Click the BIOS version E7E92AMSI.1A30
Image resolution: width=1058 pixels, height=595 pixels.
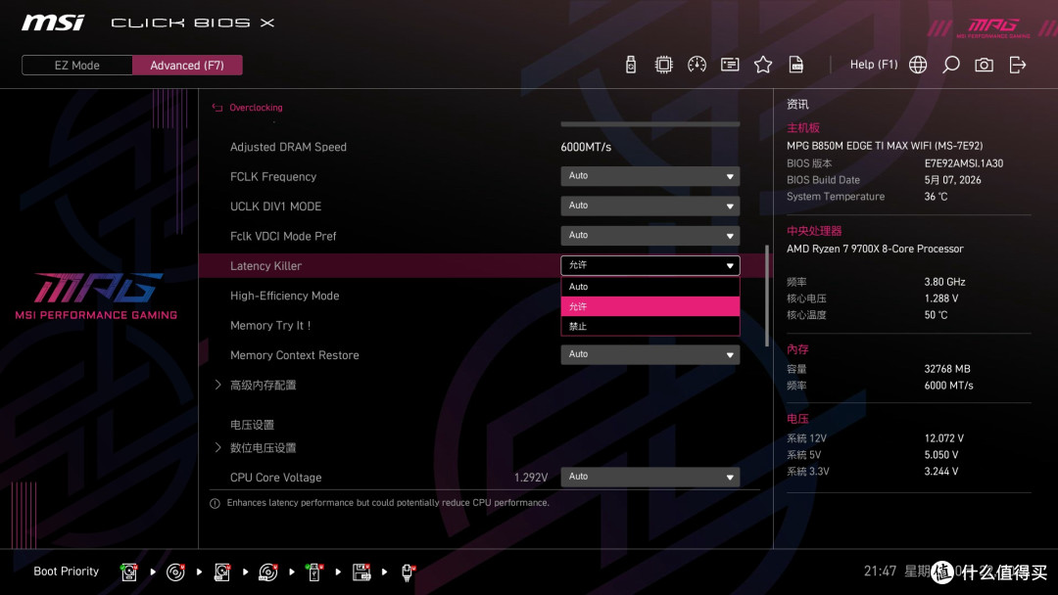tap(964, 163)
